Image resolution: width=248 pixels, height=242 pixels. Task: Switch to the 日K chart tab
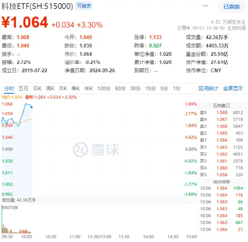(x=37, y=88)
